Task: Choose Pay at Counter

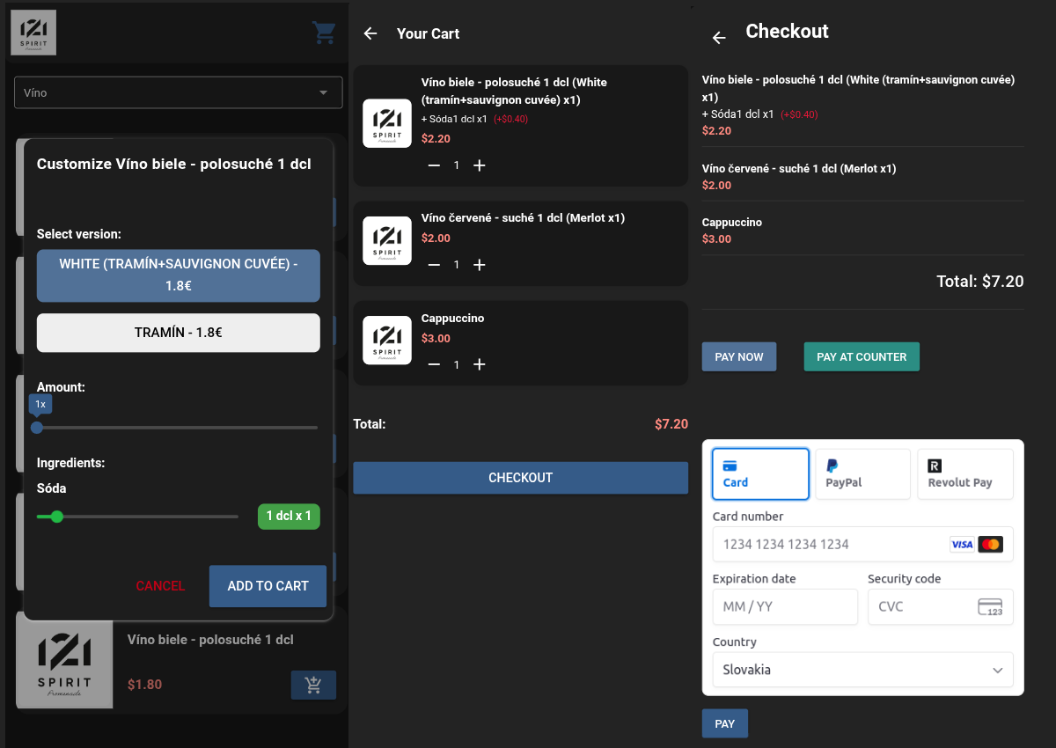Action: tap(862, 356)
